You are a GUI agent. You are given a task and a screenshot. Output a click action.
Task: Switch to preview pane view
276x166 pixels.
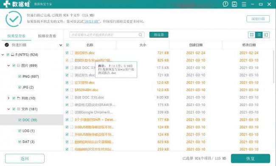(x=266, y=35)
